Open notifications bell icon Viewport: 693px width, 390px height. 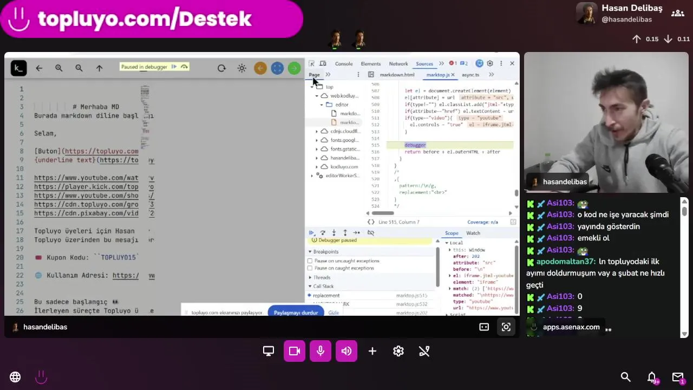[x=652, y=377]
